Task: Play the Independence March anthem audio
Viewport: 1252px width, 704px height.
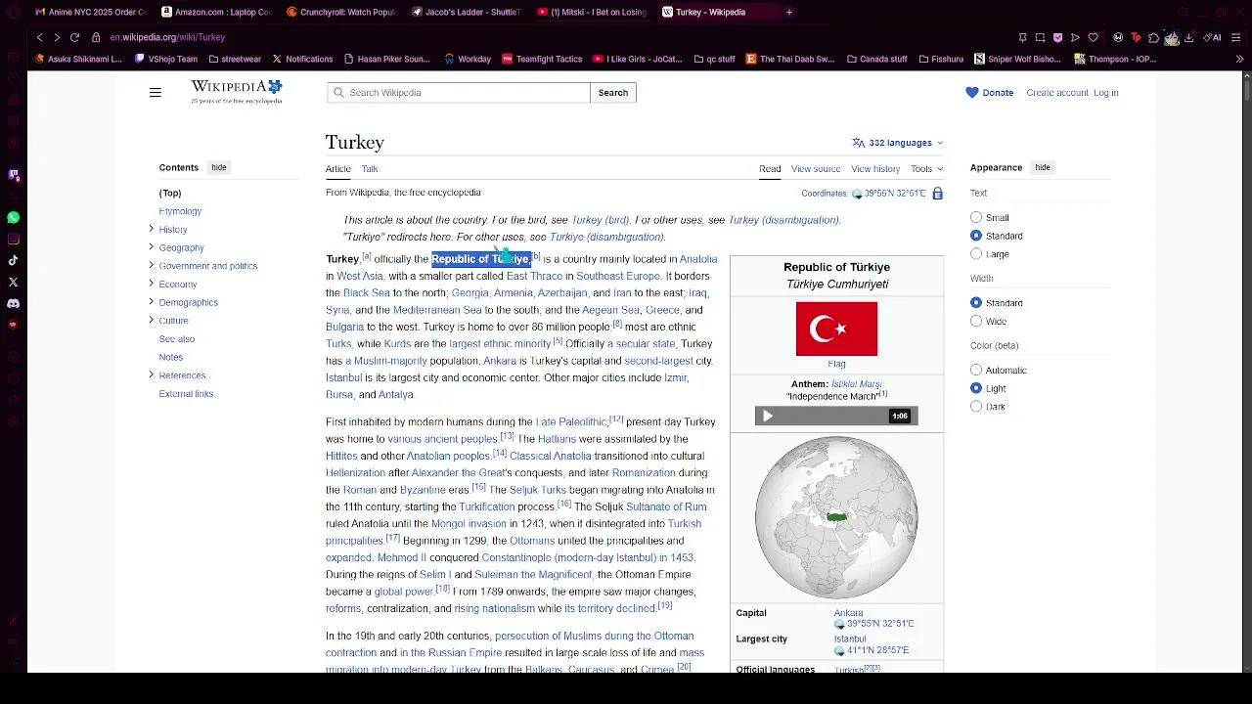Action: (768, 416)
